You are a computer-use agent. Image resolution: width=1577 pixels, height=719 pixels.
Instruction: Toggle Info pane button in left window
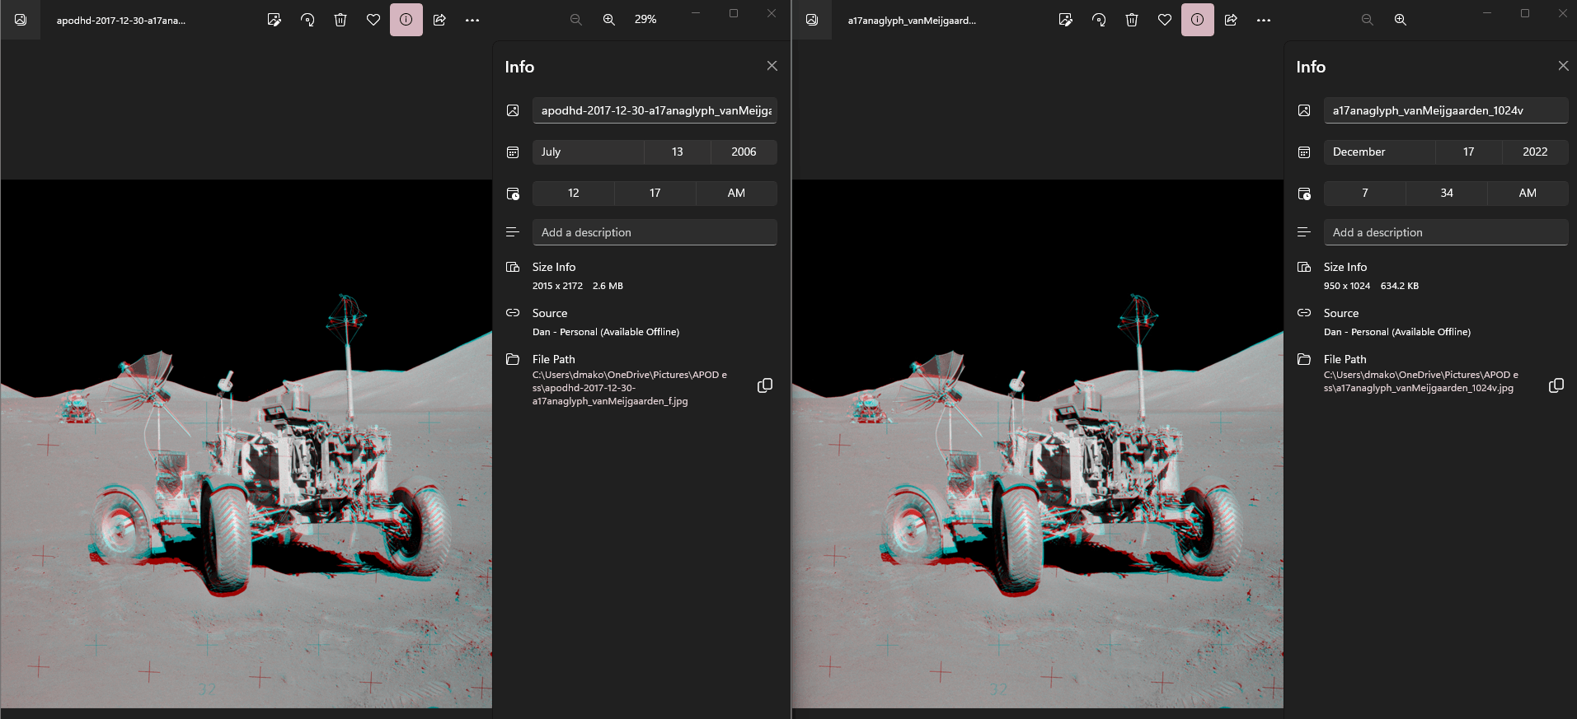pos(406,20)
